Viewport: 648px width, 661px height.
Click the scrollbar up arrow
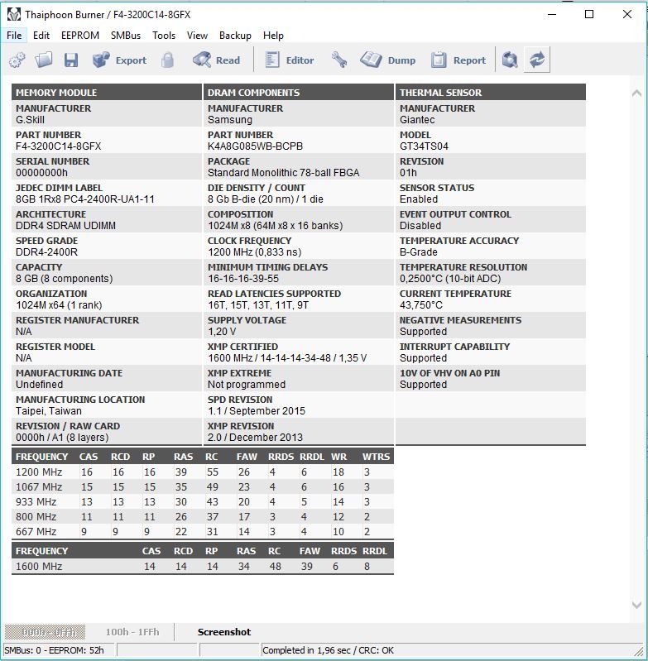click(x=636, y=93)
